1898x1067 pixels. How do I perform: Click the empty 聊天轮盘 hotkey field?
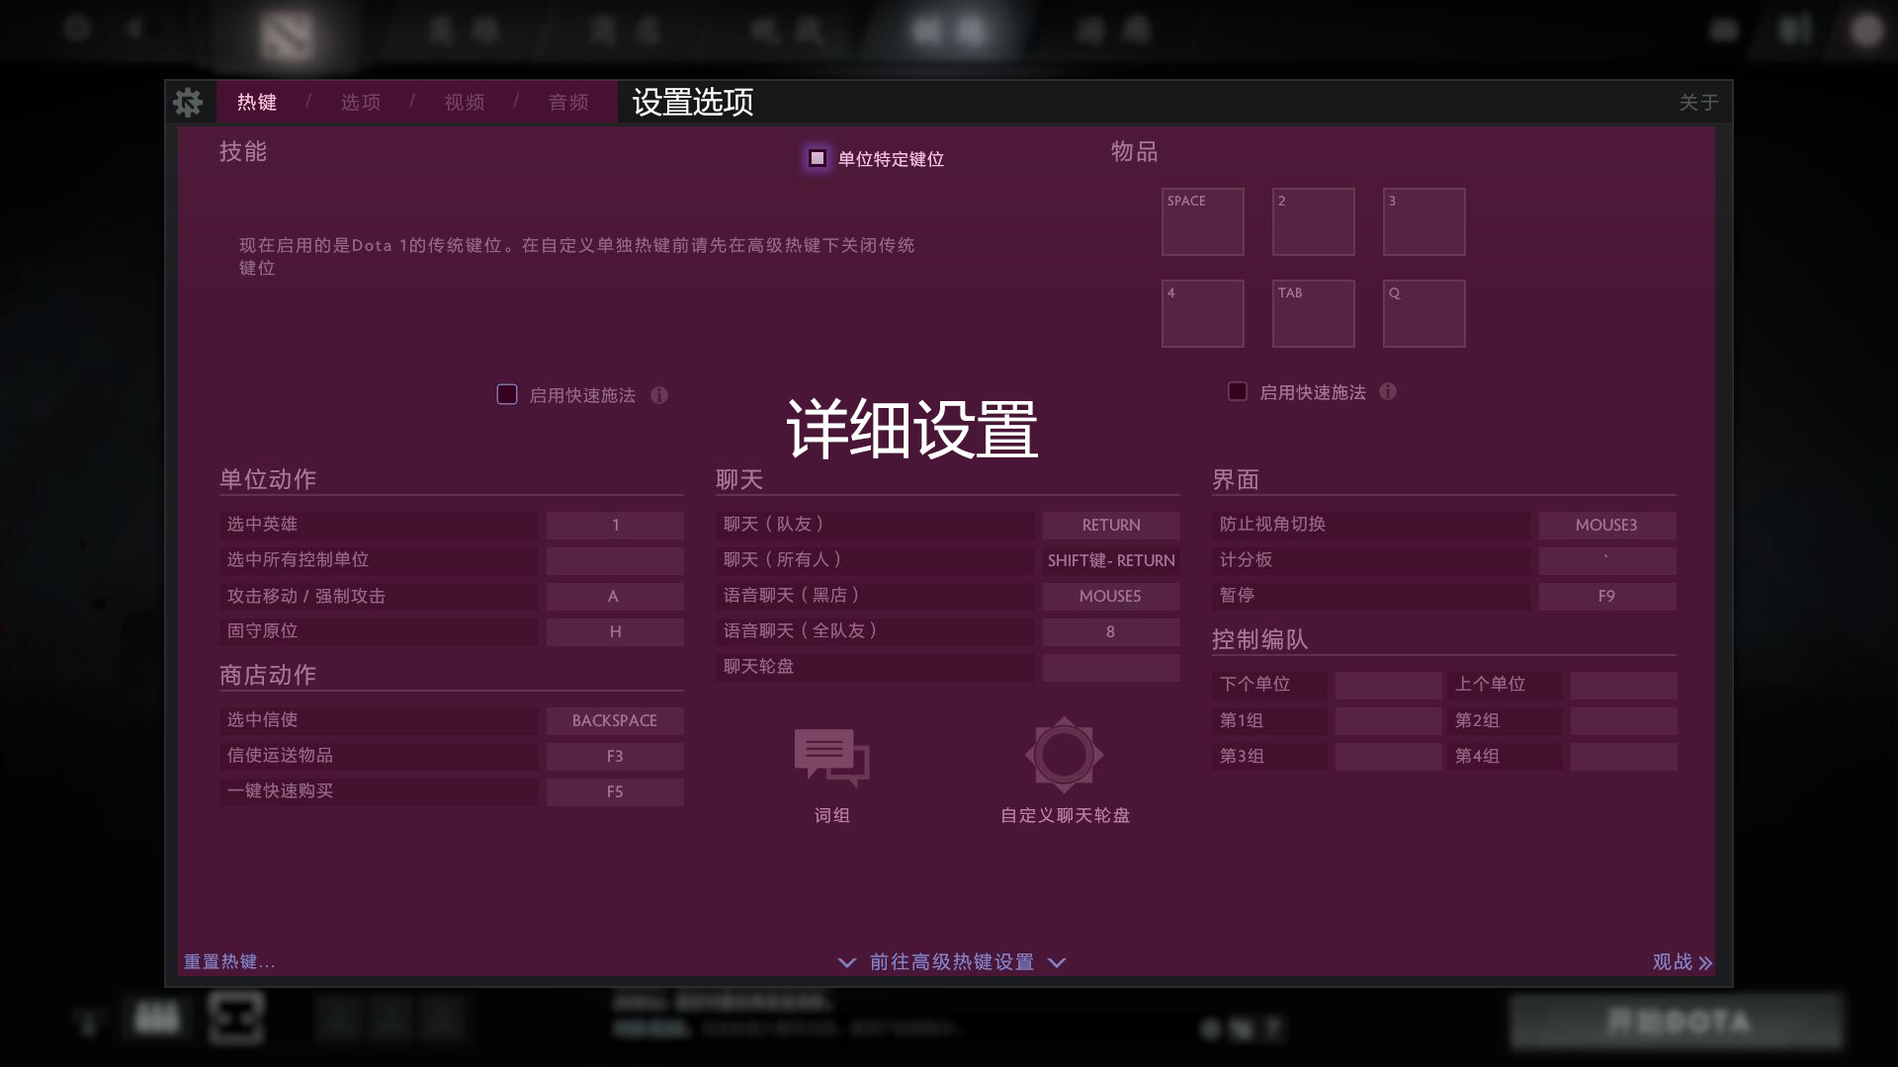pos(1110,668)
